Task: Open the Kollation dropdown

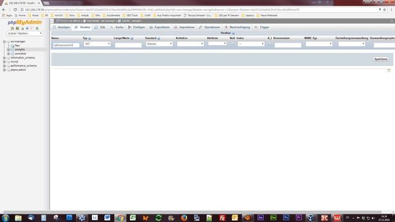Action: pyautogui.click(x=190, y=44)
